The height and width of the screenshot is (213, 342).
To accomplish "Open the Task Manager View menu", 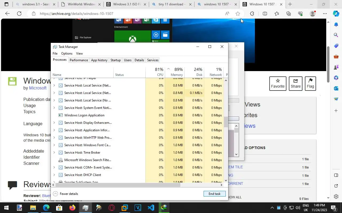I will click(x=79, y=54).
